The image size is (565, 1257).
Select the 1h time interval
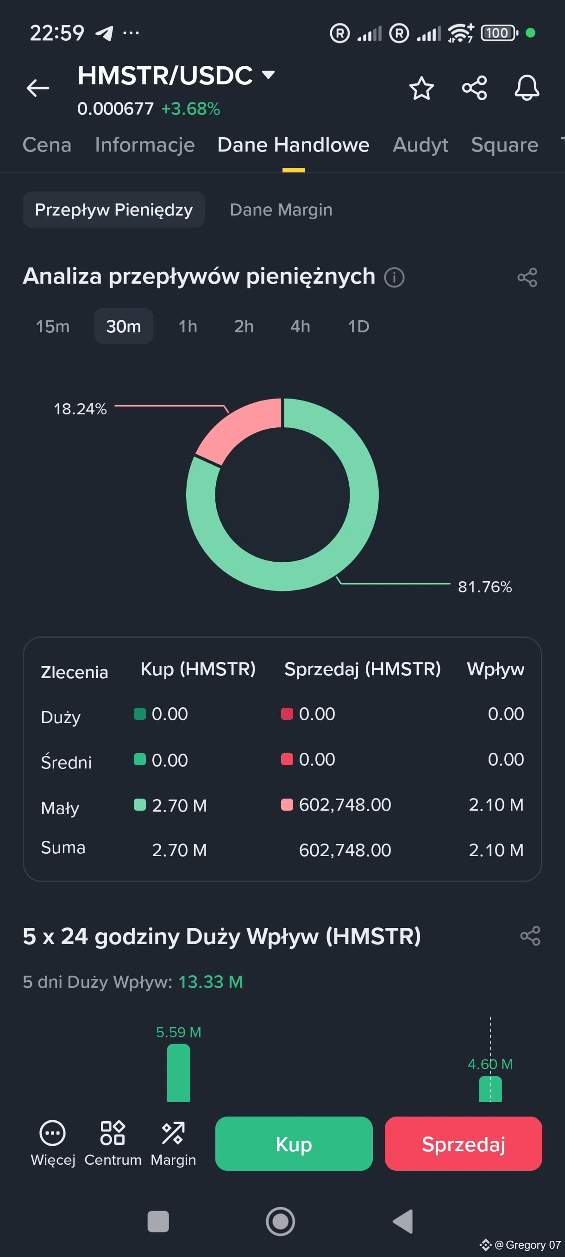point(188,326)
